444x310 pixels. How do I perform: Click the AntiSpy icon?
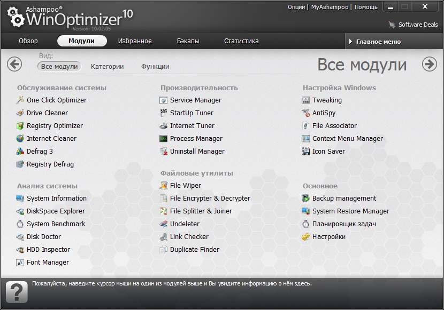[306, 113]
